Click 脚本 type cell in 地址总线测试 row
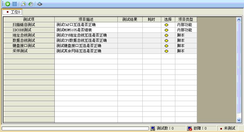This screenshot has width=244, height=132. (x=186, y=35)
